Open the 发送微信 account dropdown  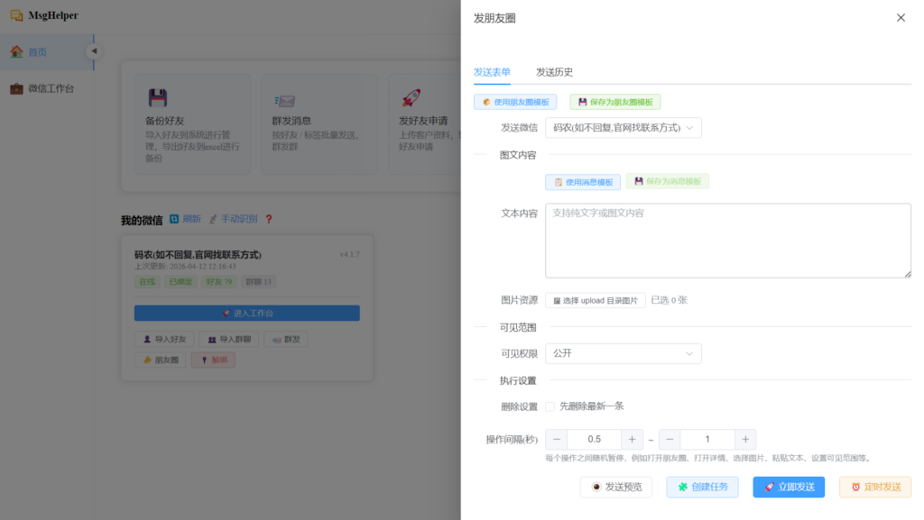tap(623, 128)
